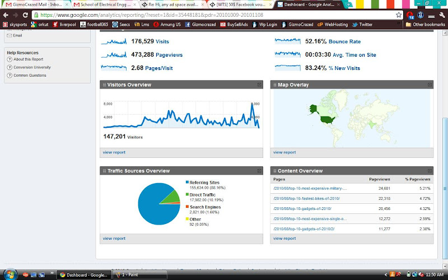This screenshot has width=448, height=280.
Task: Open top-10-fastest-bikes-of-2010 page link
Action: [x=306, y=199]
